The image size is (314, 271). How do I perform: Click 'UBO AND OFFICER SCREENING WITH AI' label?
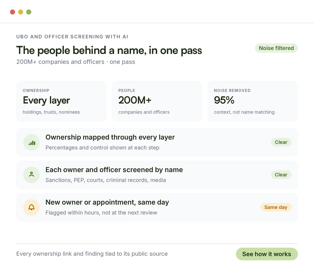click(x=72, y=37)
